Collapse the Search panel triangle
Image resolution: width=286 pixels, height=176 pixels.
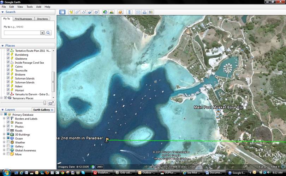pyautogui.click(x=2, y=12)
